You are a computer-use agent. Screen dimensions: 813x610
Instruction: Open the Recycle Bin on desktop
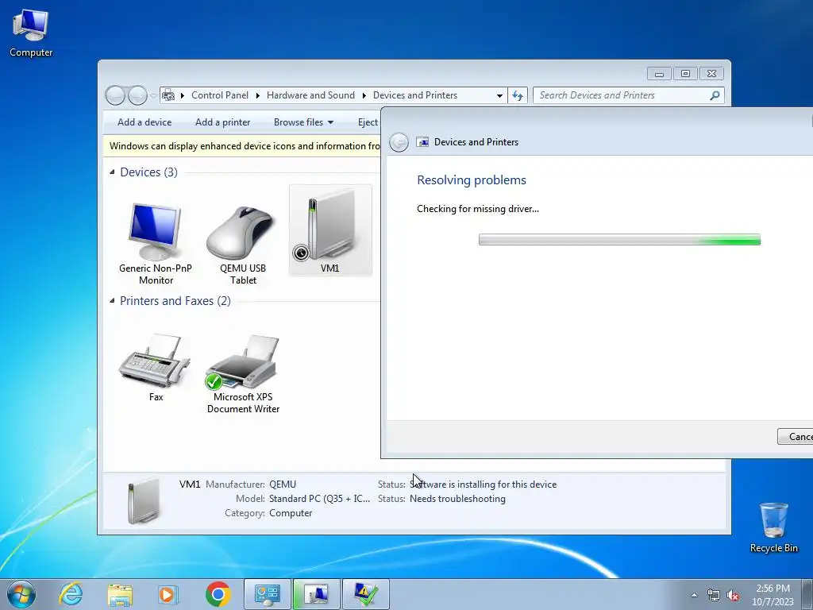773,527
